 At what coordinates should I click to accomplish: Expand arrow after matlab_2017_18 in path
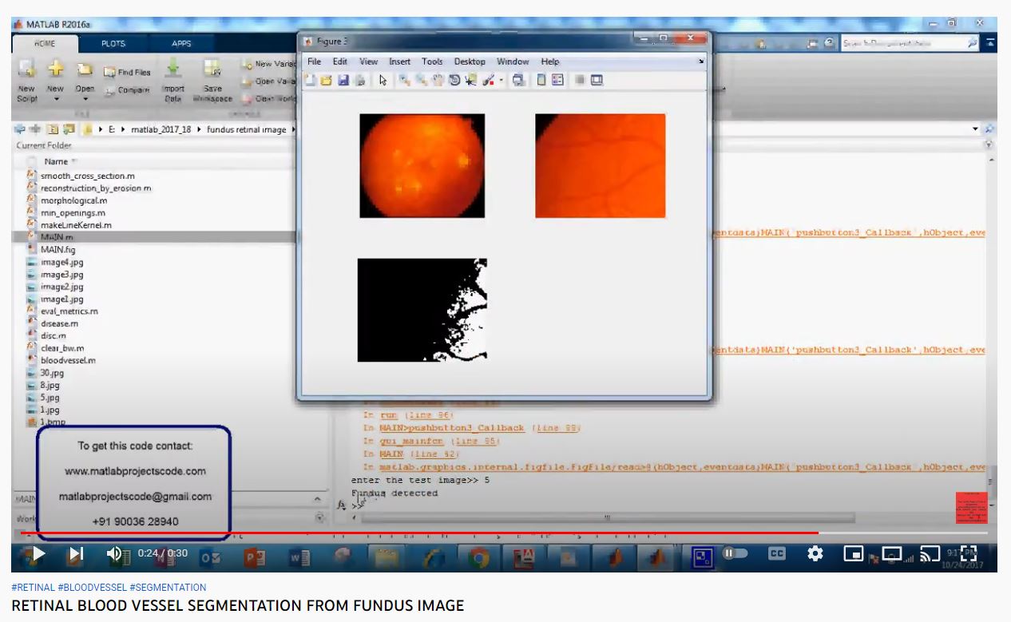[x=199, y=129]
